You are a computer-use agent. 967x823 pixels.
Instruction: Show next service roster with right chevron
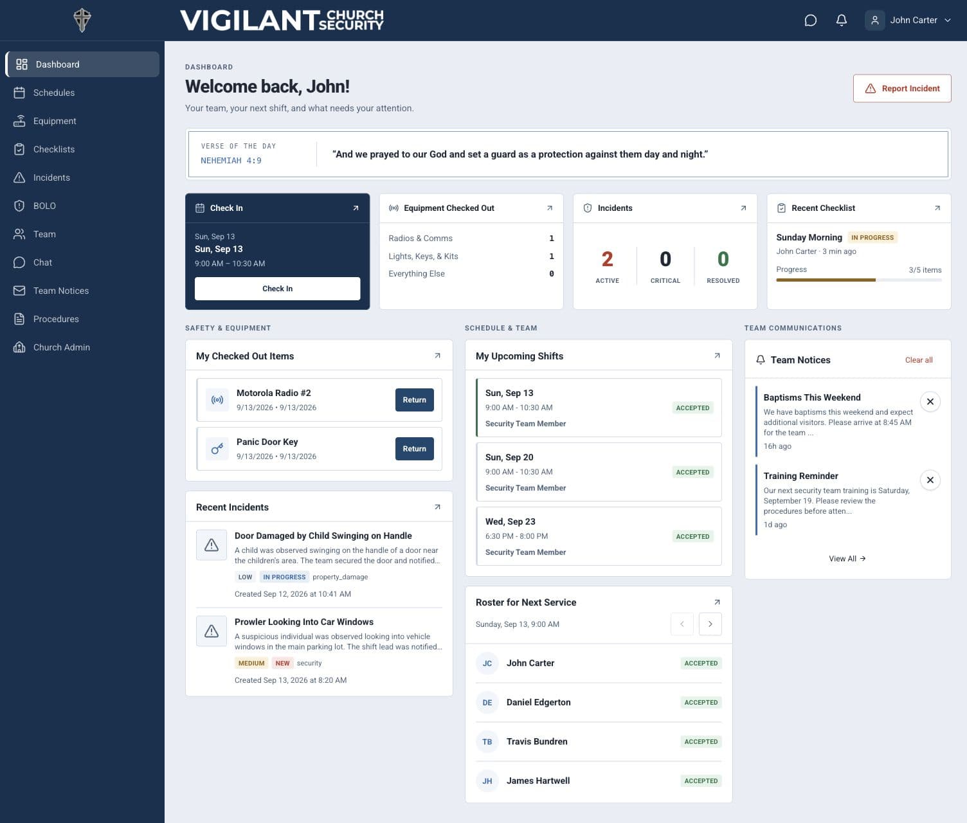[710, 624]
